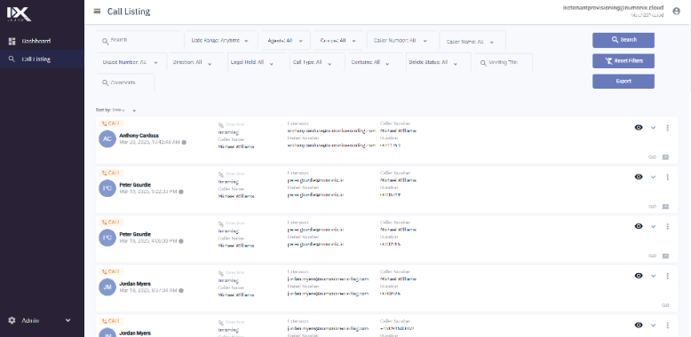
Task: Toggle eye icon on Peter Gourdie 5:22 PM call
Action: coord(639,176)
